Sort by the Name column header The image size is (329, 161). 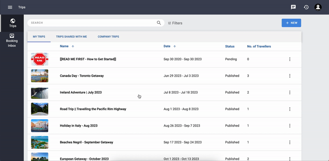(x=67, y=46)
